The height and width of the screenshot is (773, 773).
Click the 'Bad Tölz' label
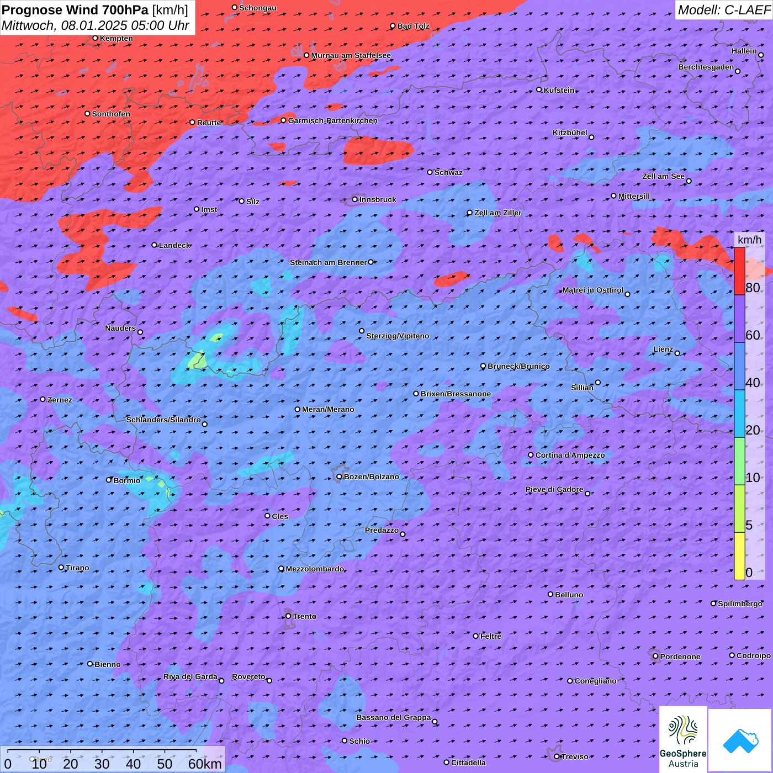click(414, 26)
